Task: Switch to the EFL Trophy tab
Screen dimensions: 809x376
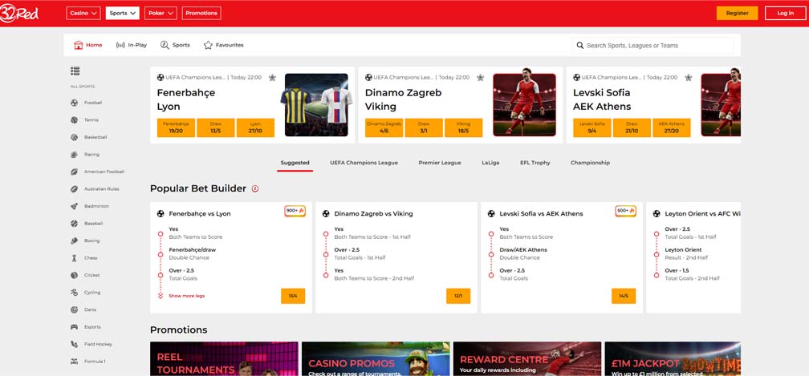Action: click(535, 163)
